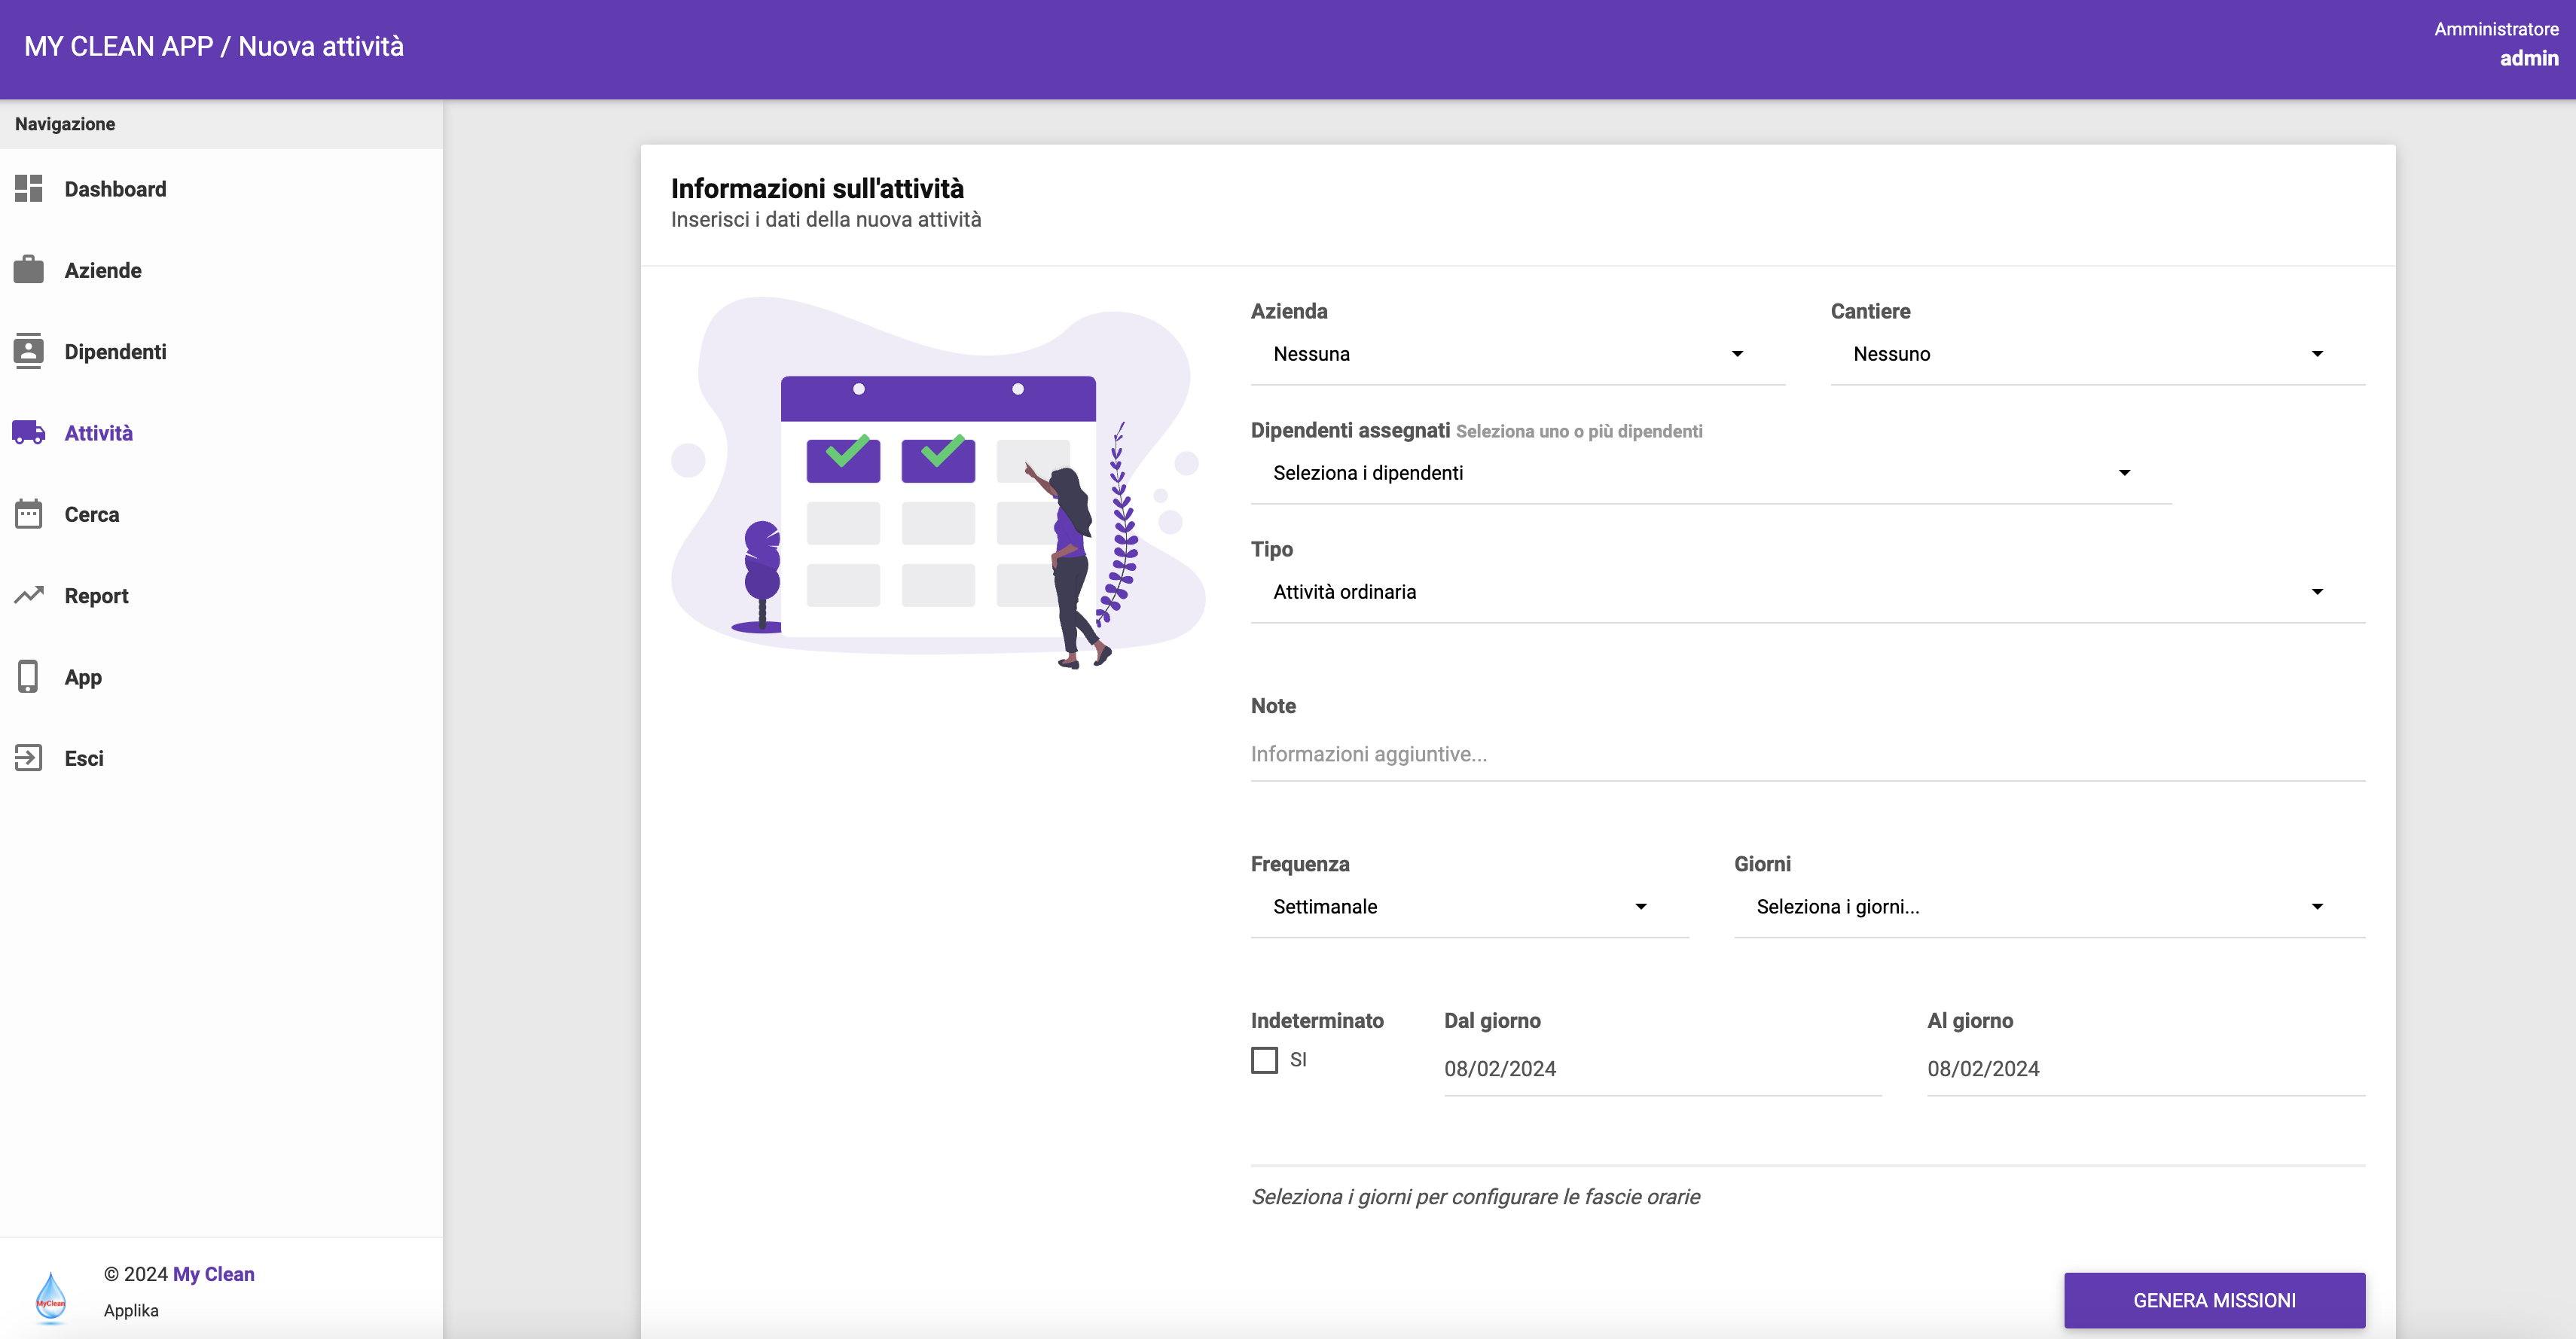Click the Dashboard grid icon

tap(29, 189)
